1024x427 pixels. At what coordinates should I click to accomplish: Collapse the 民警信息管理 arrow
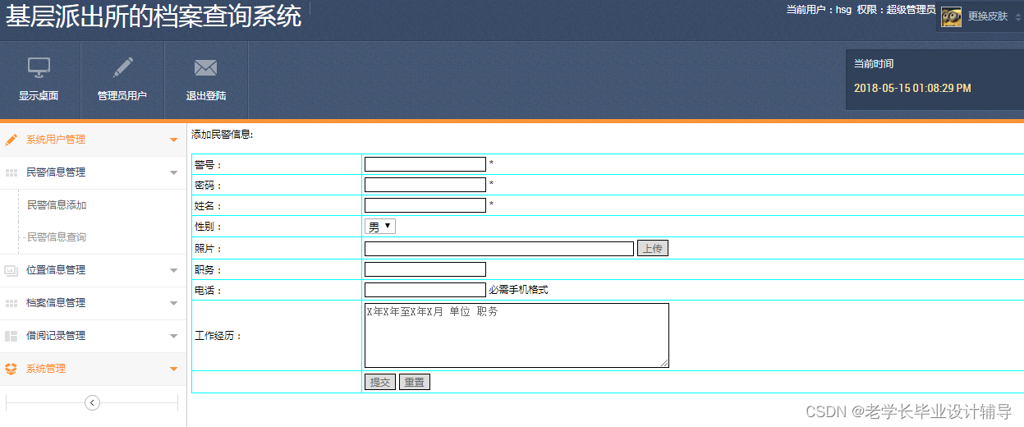(x=173, y=173)
